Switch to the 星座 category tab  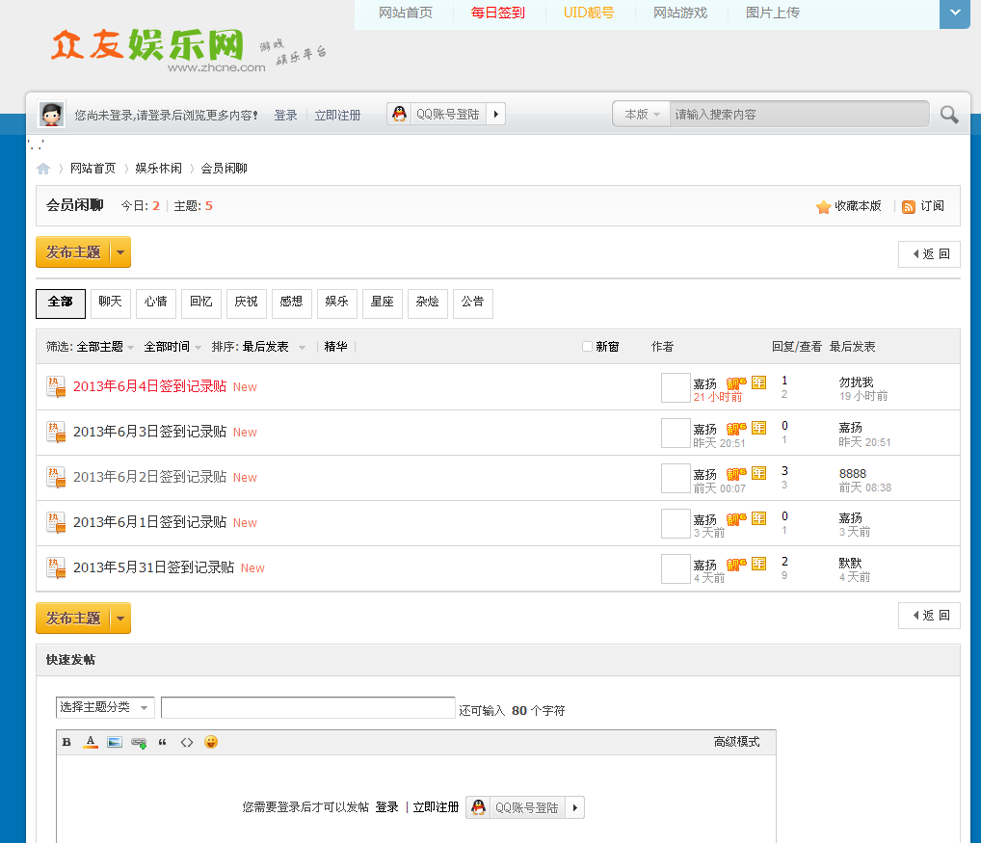382,303
